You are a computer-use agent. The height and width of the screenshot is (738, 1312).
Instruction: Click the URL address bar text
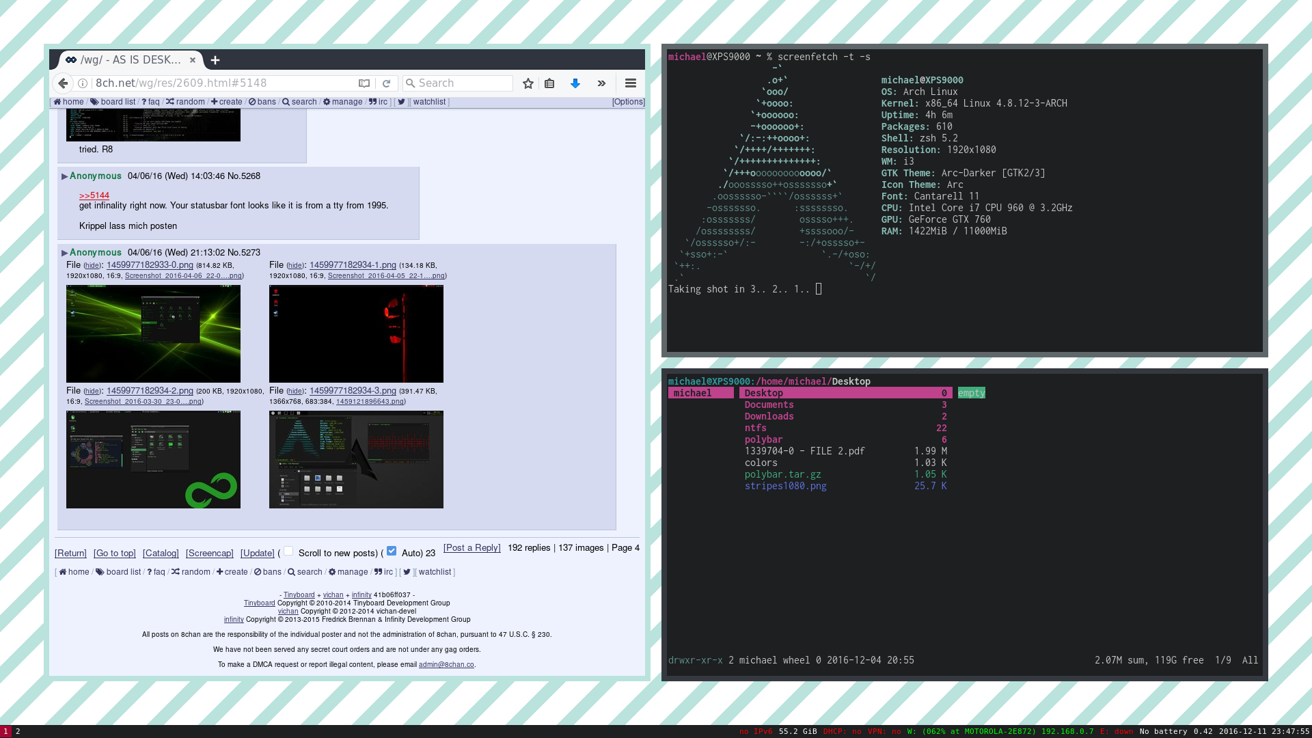181,83
